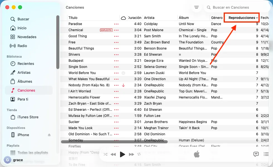Sort by Artista column header
273x167 pixels.
coord(149,18)
